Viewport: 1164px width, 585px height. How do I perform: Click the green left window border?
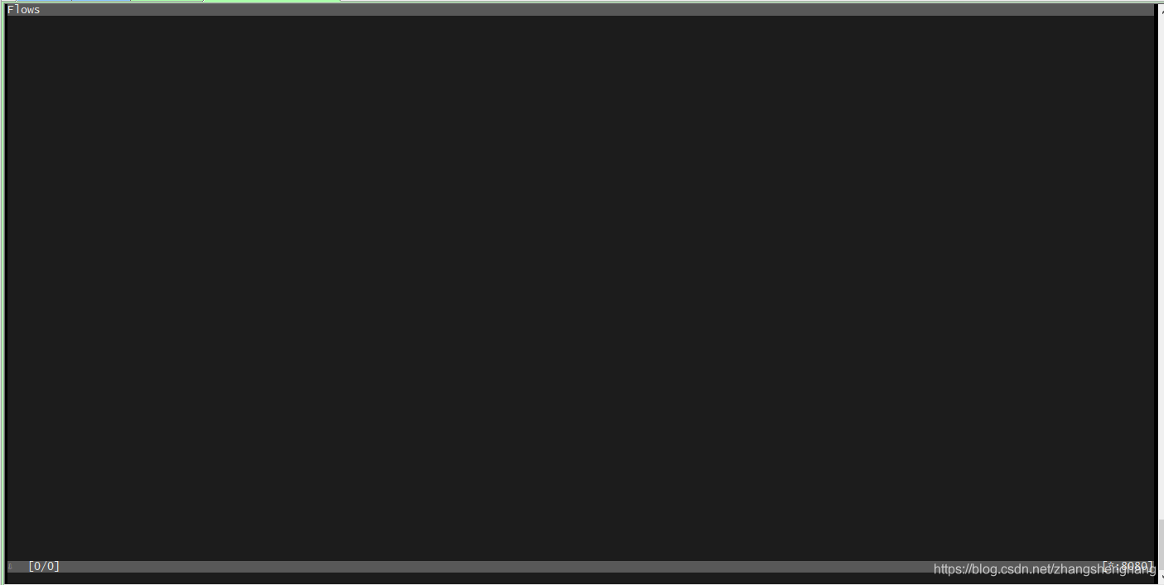tap(2, 290)
